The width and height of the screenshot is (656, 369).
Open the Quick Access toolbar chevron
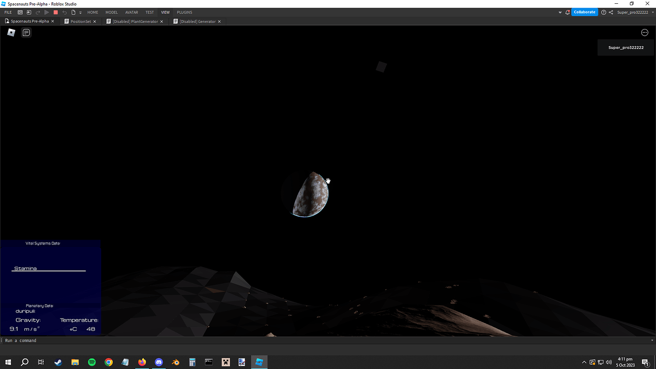click(x=80, y=12)
